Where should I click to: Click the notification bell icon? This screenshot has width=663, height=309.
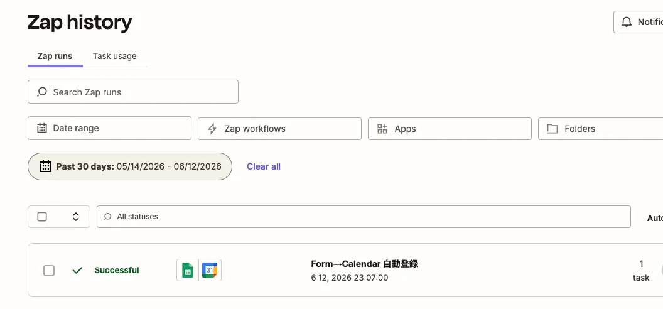[x=627, y=22]
